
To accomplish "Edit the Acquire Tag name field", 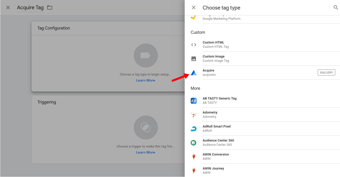I will coord(30,8).
